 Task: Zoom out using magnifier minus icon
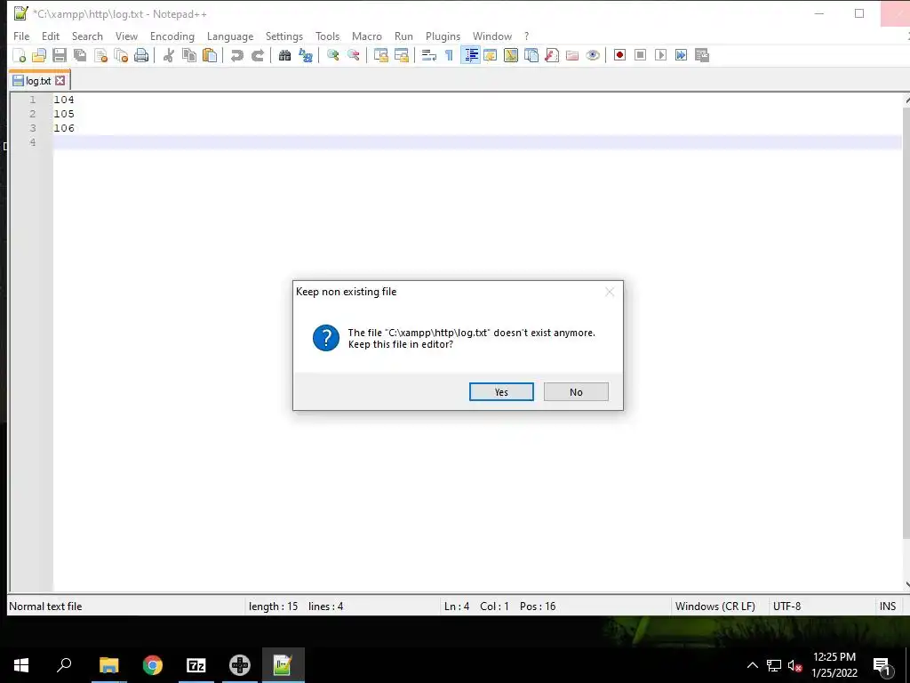(353, 55)
